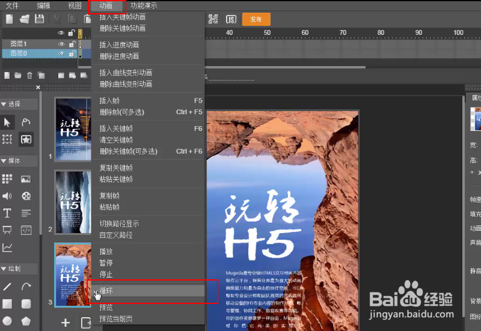Collapse the 绘制 tool section

tap(4, 269)
